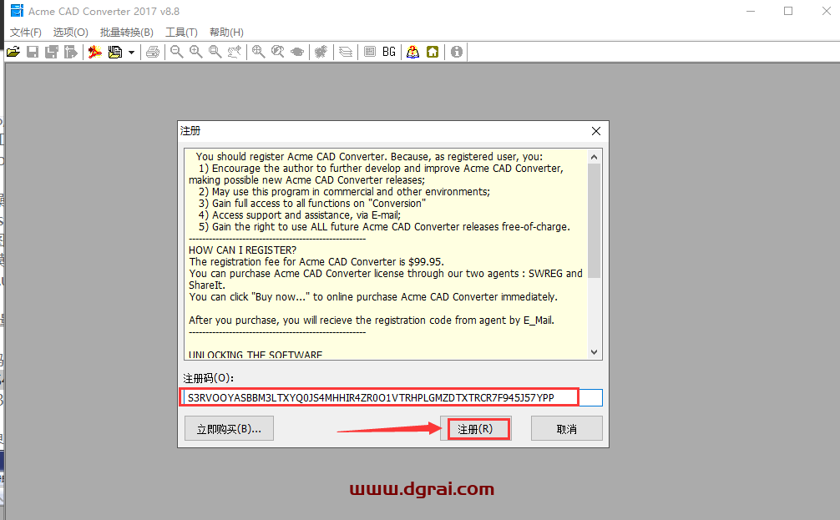
Task: Open the 帮助(H) menu
Action: [226, 32]
